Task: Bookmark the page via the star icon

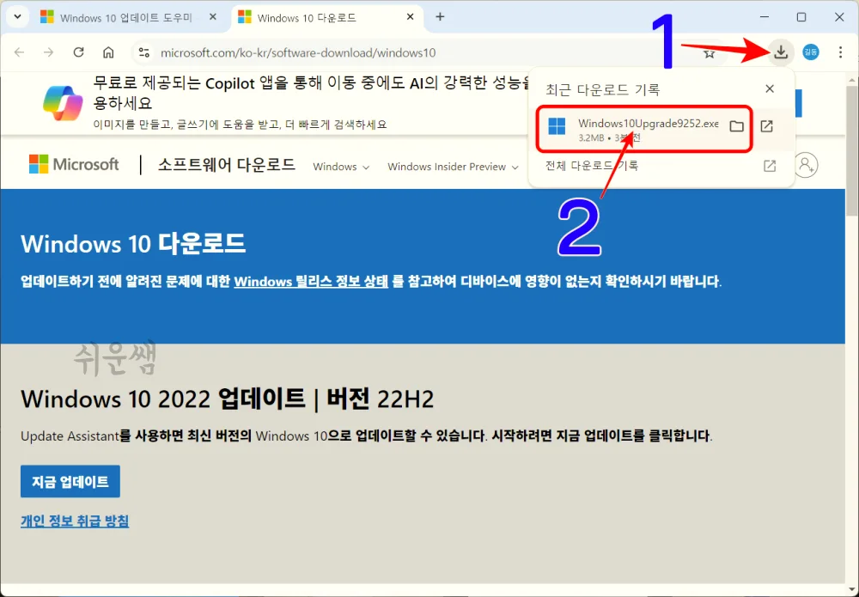Action: point(709,52)
